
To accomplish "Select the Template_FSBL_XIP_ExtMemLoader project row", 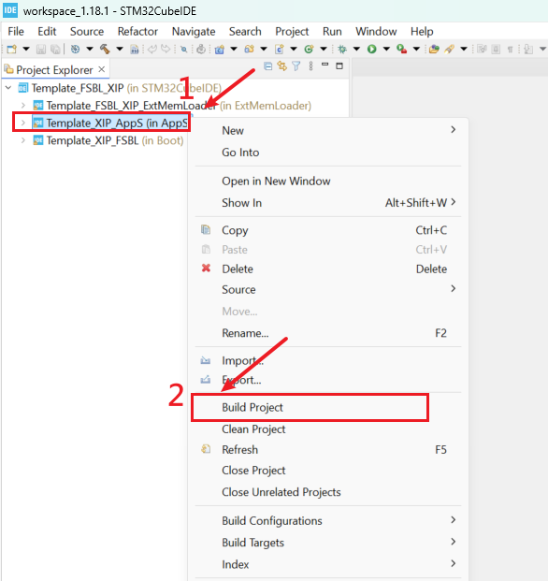I will click(x=172, y=106).
